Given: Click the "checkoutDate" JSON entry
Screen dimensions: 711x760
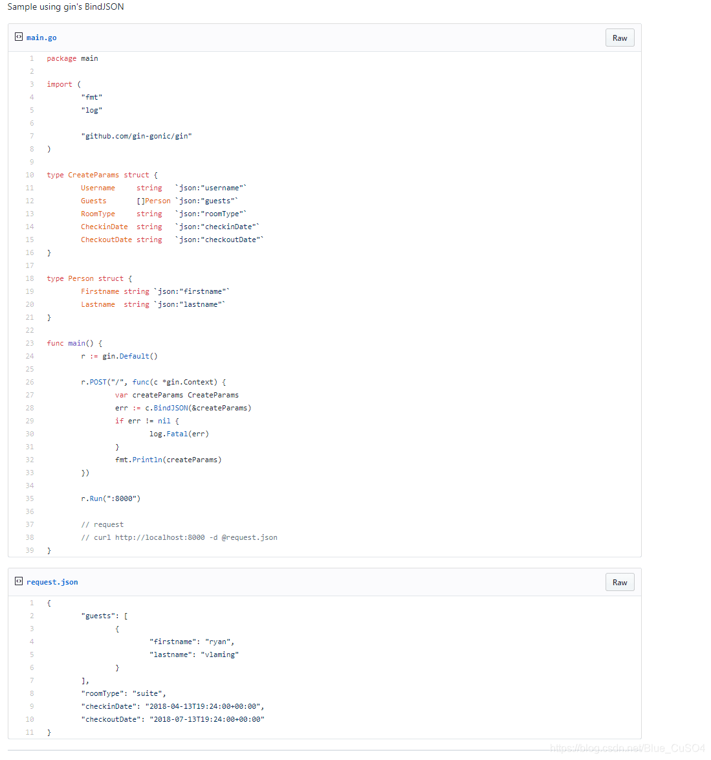Looking at the screenshot, I should point(173,719).
